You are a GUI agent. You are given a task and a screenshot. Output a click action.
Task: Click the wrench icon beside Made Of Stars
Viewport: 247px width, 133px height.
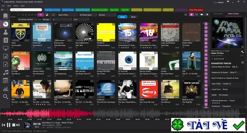click(x=242, y=52)
